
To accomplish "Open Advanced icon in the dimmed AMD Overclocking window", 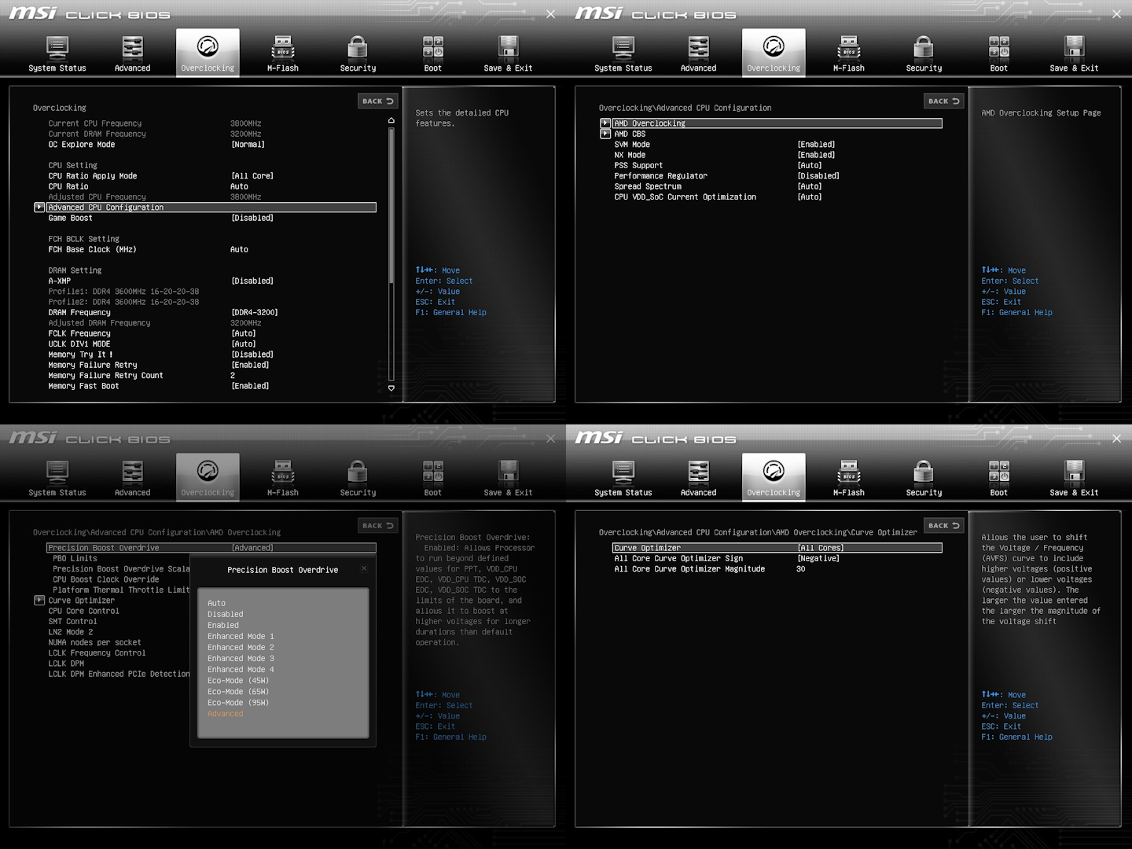I will tap(132, 478).
